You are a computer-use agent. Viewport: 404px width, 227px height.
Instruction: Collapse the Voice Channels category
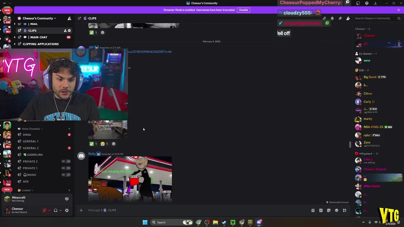point(30,129)
